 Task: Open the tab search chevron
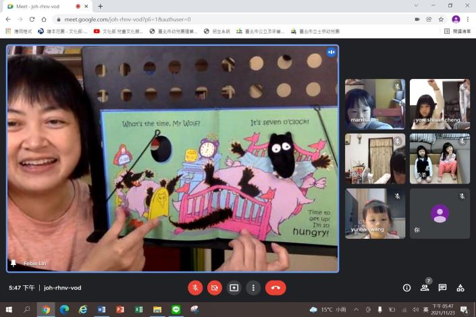pyautogui.click(x=416, y=5)
